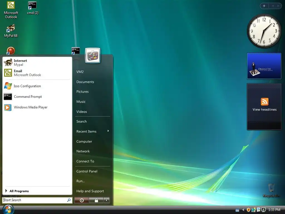Open the MyPal 68 desktop shortcut
Image resolution: width=285 pixels, height=214 pixels.
[11, 31]
